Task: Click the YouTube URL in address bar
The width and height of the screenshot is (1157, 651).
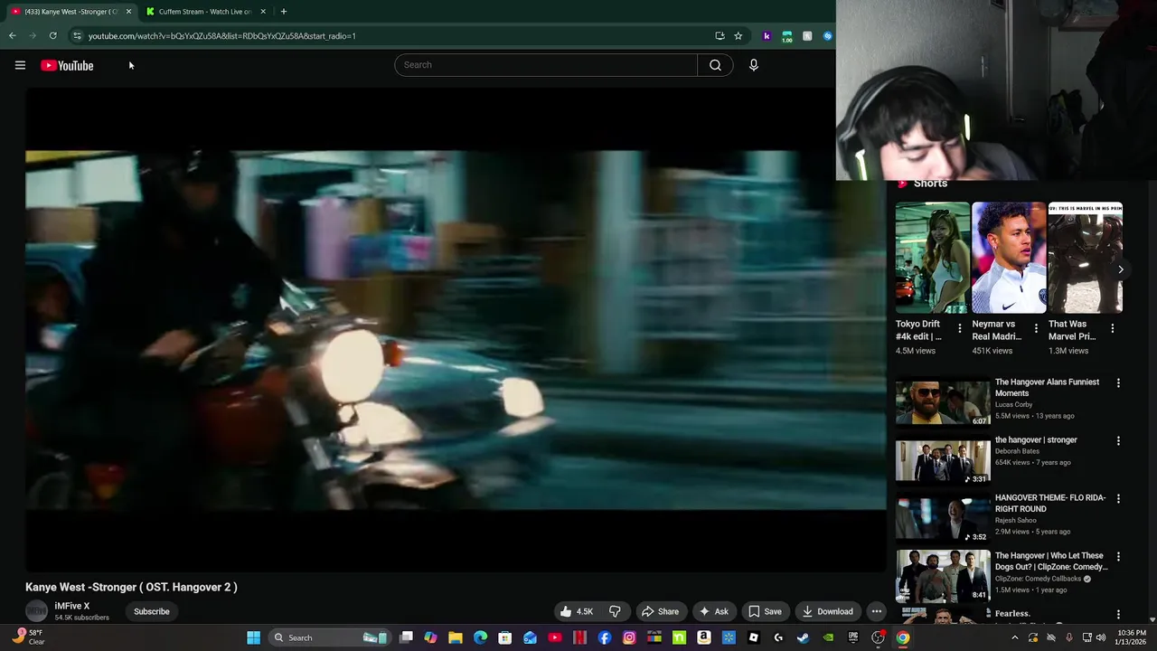Action: tap(222, 36)
